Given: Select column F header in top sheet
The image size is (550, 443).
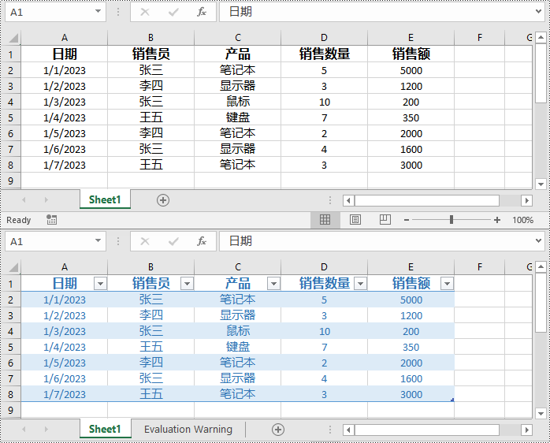Looking at the screenshot, I should click(x=480, y=38).
